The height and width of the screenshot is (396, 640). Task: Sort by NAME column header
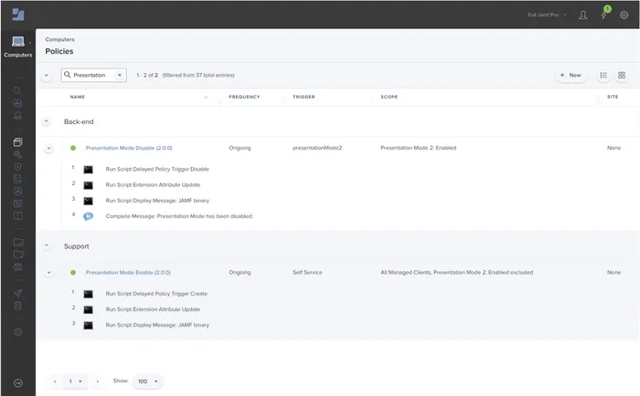[78, 97]
